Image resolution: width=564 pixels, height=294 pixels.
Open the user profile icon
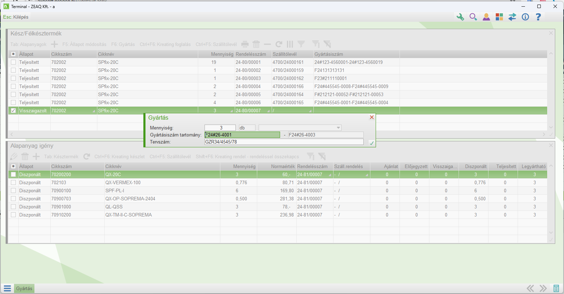point(486,17)
